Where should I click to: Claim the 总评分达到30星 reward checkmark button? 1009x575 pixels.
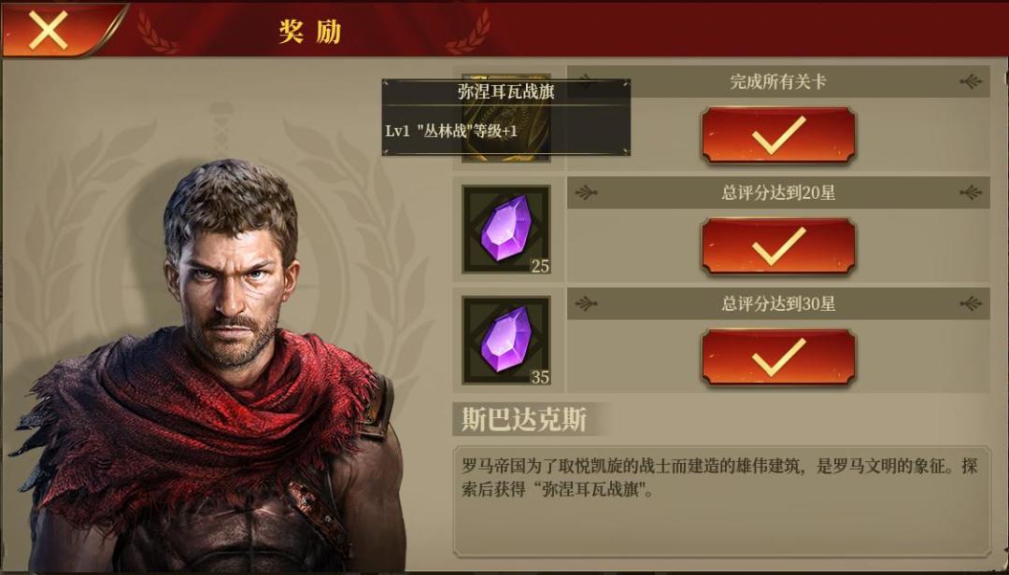coord(778,358)
